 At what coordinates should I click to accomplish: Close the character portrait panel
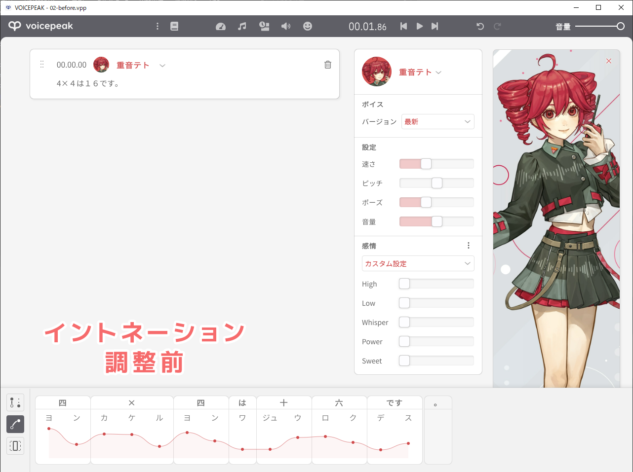(609, 61)
